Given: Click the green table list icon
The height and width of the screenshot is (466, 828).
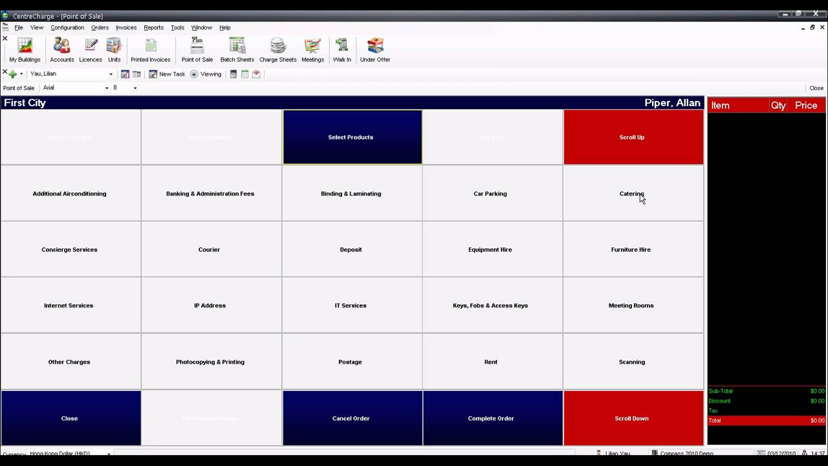Looking at the screenshot, I should tap(245, 74).
